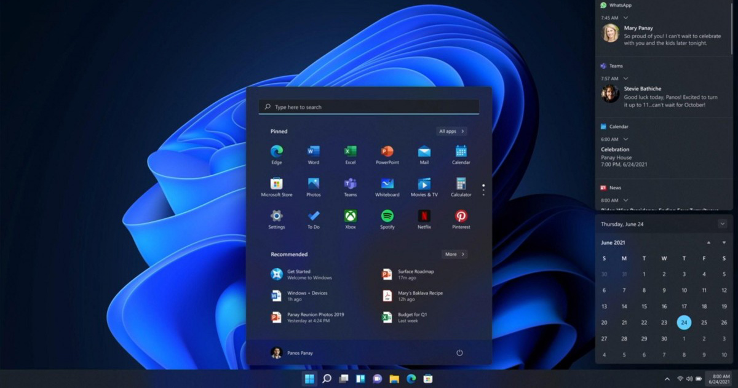738x388 pixels.
Task: Launch the Photos app
Action: click(x=314, y=187)
